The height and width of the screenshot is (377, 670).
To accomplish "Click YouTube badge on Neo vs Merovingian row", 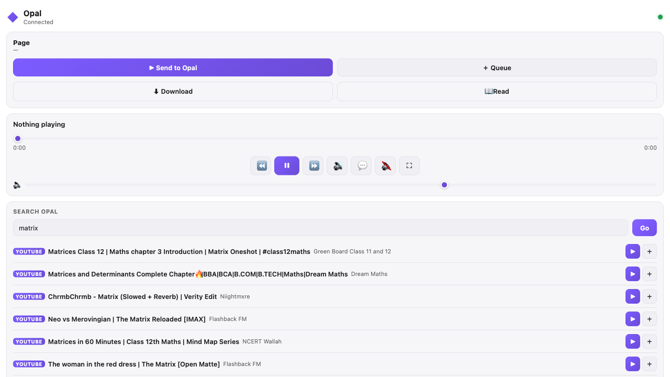I will click(x=29, y=319).
